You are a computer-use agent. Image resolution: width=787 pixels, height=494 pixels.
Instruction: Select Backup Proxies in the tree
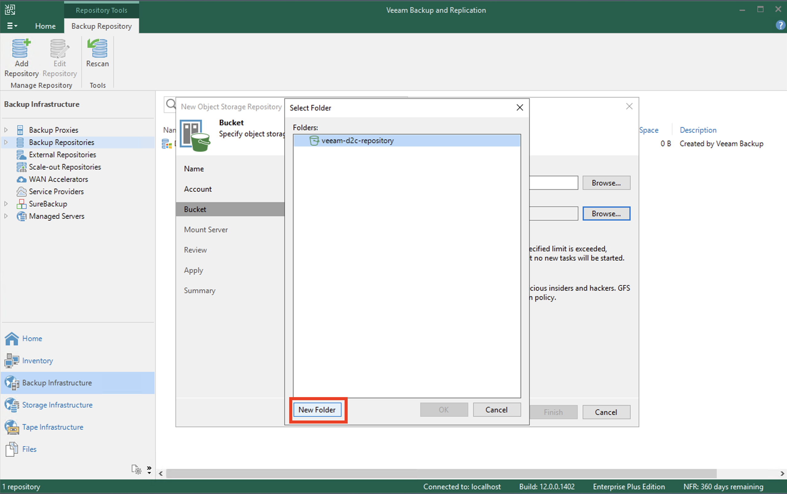(x=54, y=130)
